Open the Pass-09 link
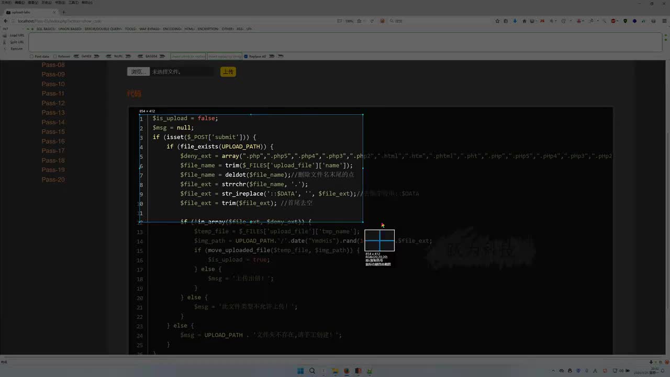This screenshot has width=670, height=377. [53, 74]
